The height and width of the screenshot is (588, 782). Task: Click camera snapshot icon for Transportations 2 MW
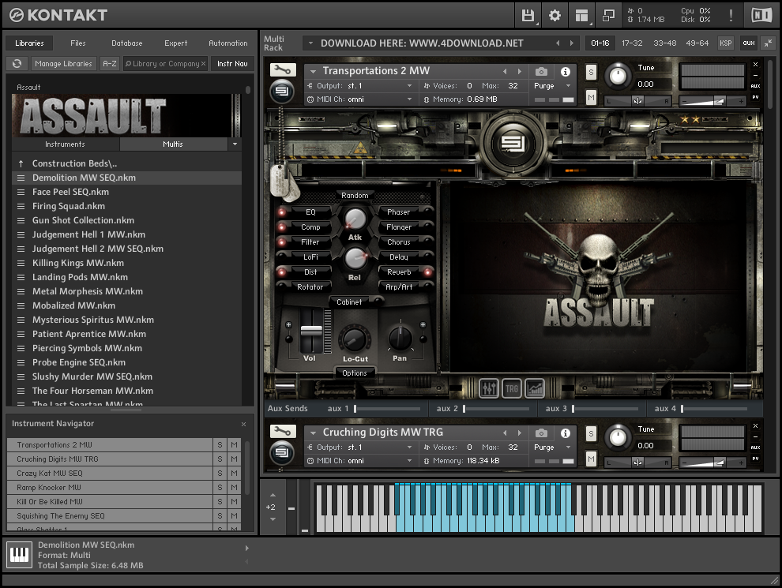click(x=541, y=72)
